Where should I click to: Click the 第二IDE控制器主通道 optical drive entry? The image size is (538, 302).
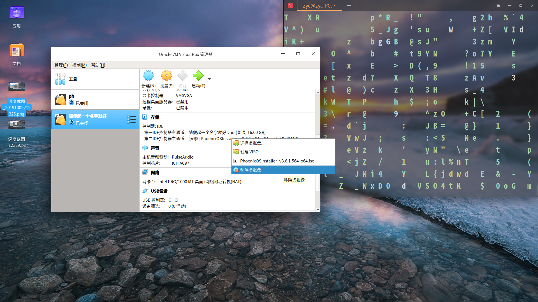coord(221,138)
